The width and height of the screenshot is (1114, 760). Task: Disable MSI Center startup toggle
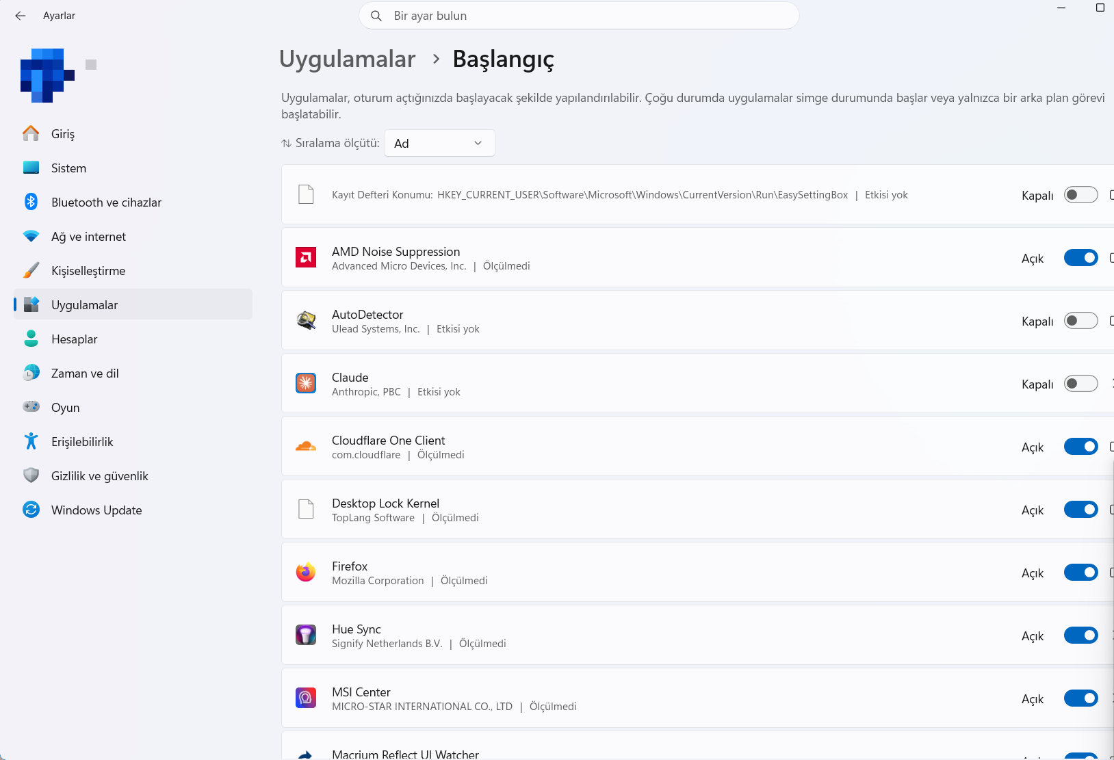point(1080,698)
